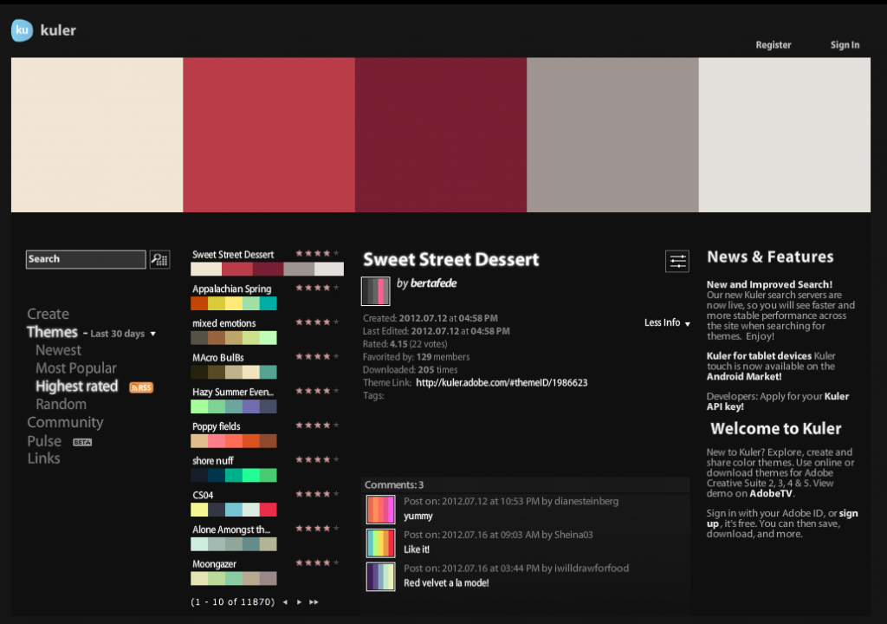
Task: Select the cream swatch in large palette
Action: click(x=97, y=134)
